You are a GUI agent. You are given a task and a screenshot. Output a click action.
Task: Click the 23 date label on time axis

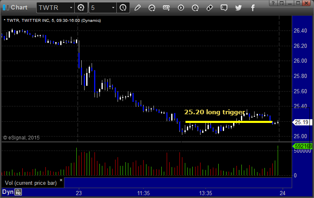coord(79,193)
